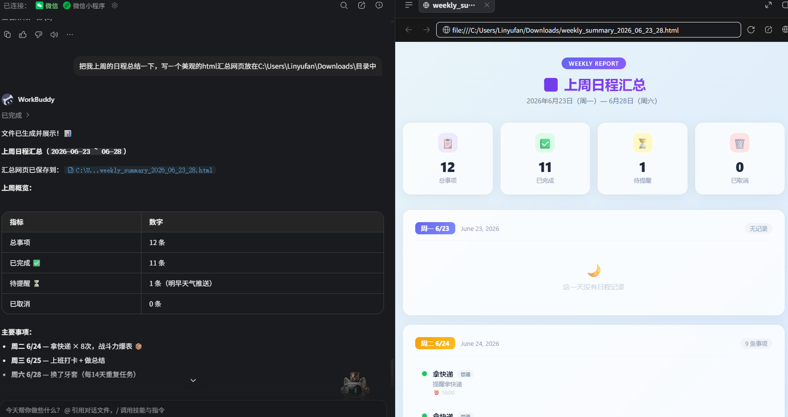Screen dimensions: 788x417
Task: Start a new chat via share-edit icon
Action: pos(362,5)
